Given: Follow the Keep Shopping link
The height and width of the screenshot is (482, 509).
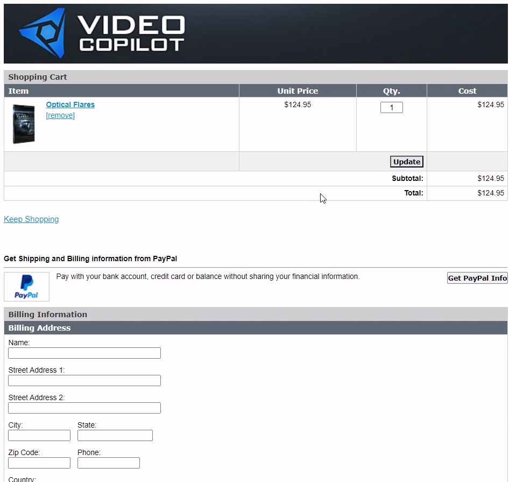Looking at the screenshot, I should [31, 219].
